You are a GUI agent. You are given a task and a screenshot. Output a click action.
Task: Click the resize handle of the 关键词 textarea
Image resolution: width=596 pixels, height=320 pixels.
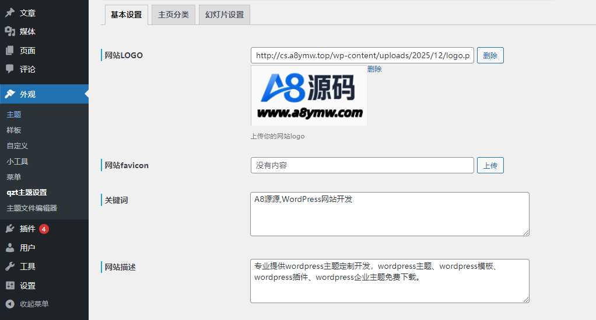pos(526,232)
